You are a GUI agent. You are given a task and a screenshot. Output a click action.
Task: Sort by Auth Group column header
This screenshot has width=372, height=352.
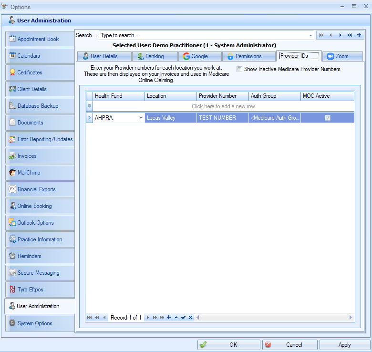(x=275, y=96)
